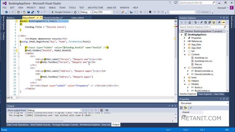The height and width of the screenshot is (132, 235).
Task: Open the DEBUG menu
Action: click(52, 7)
